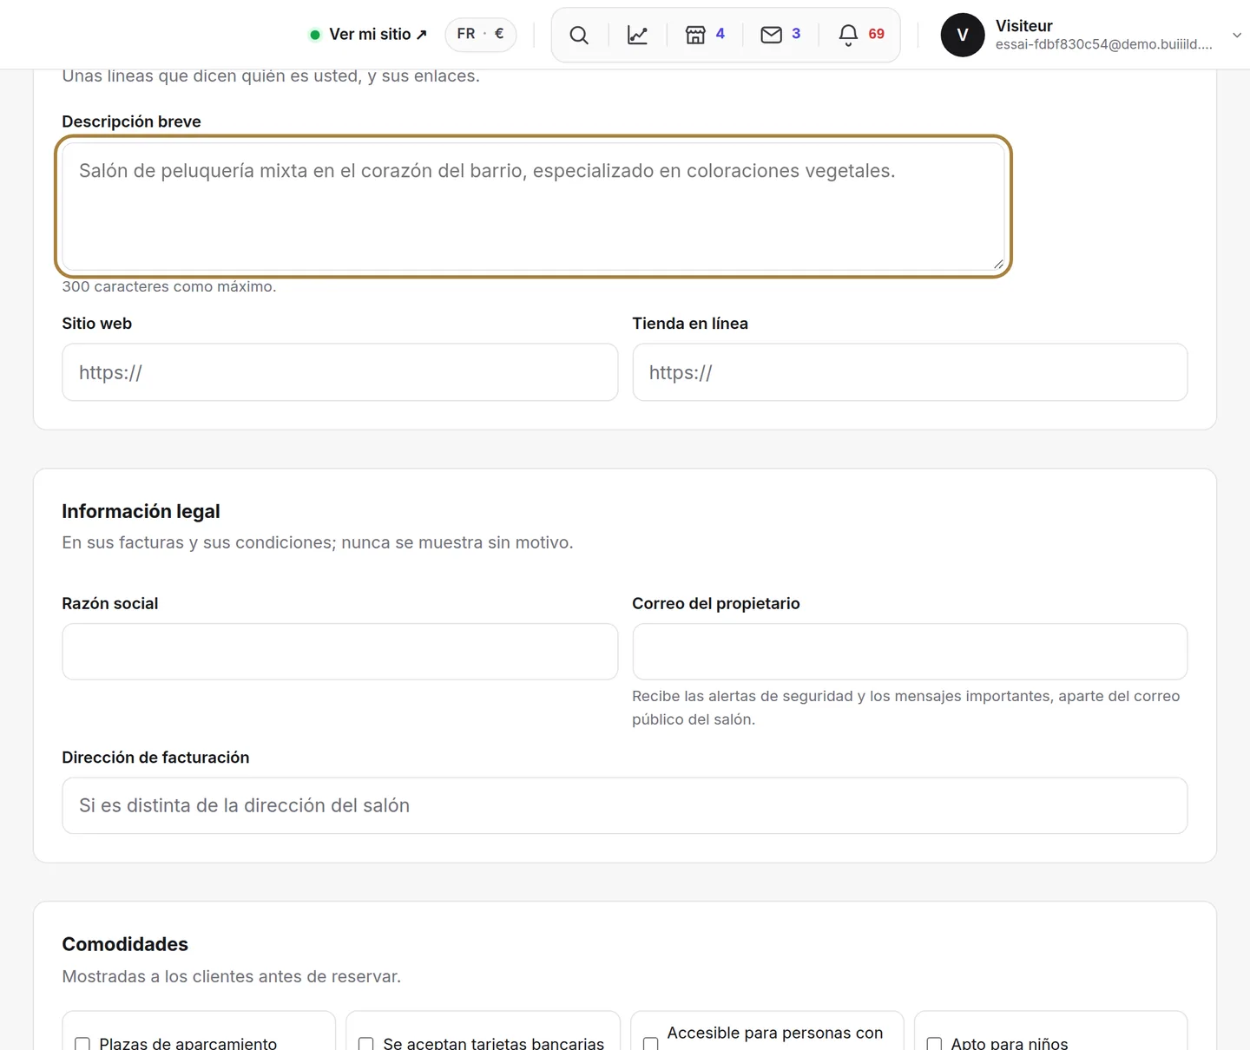Viewport: 1250px width, 1050px height.
Task: Click the essai-fdbf830c54 demo email text
Action: pos(1104,44)
